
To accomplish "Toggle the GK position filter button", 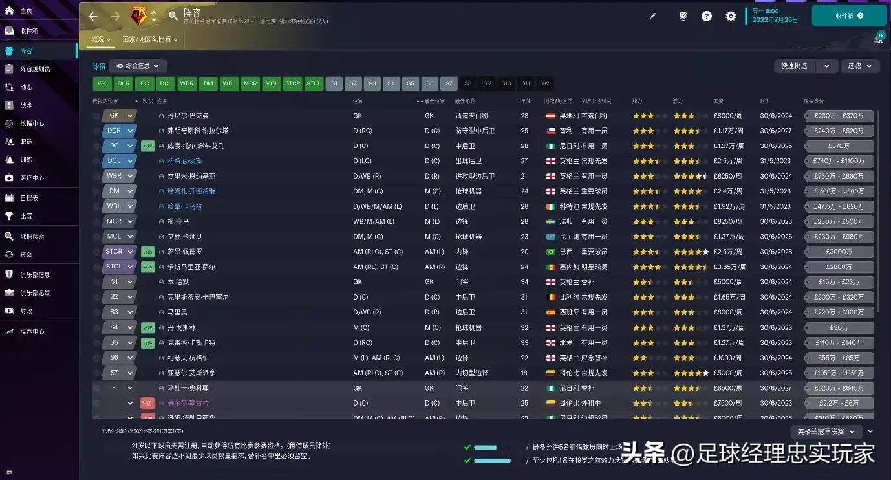I will point(101,83).
